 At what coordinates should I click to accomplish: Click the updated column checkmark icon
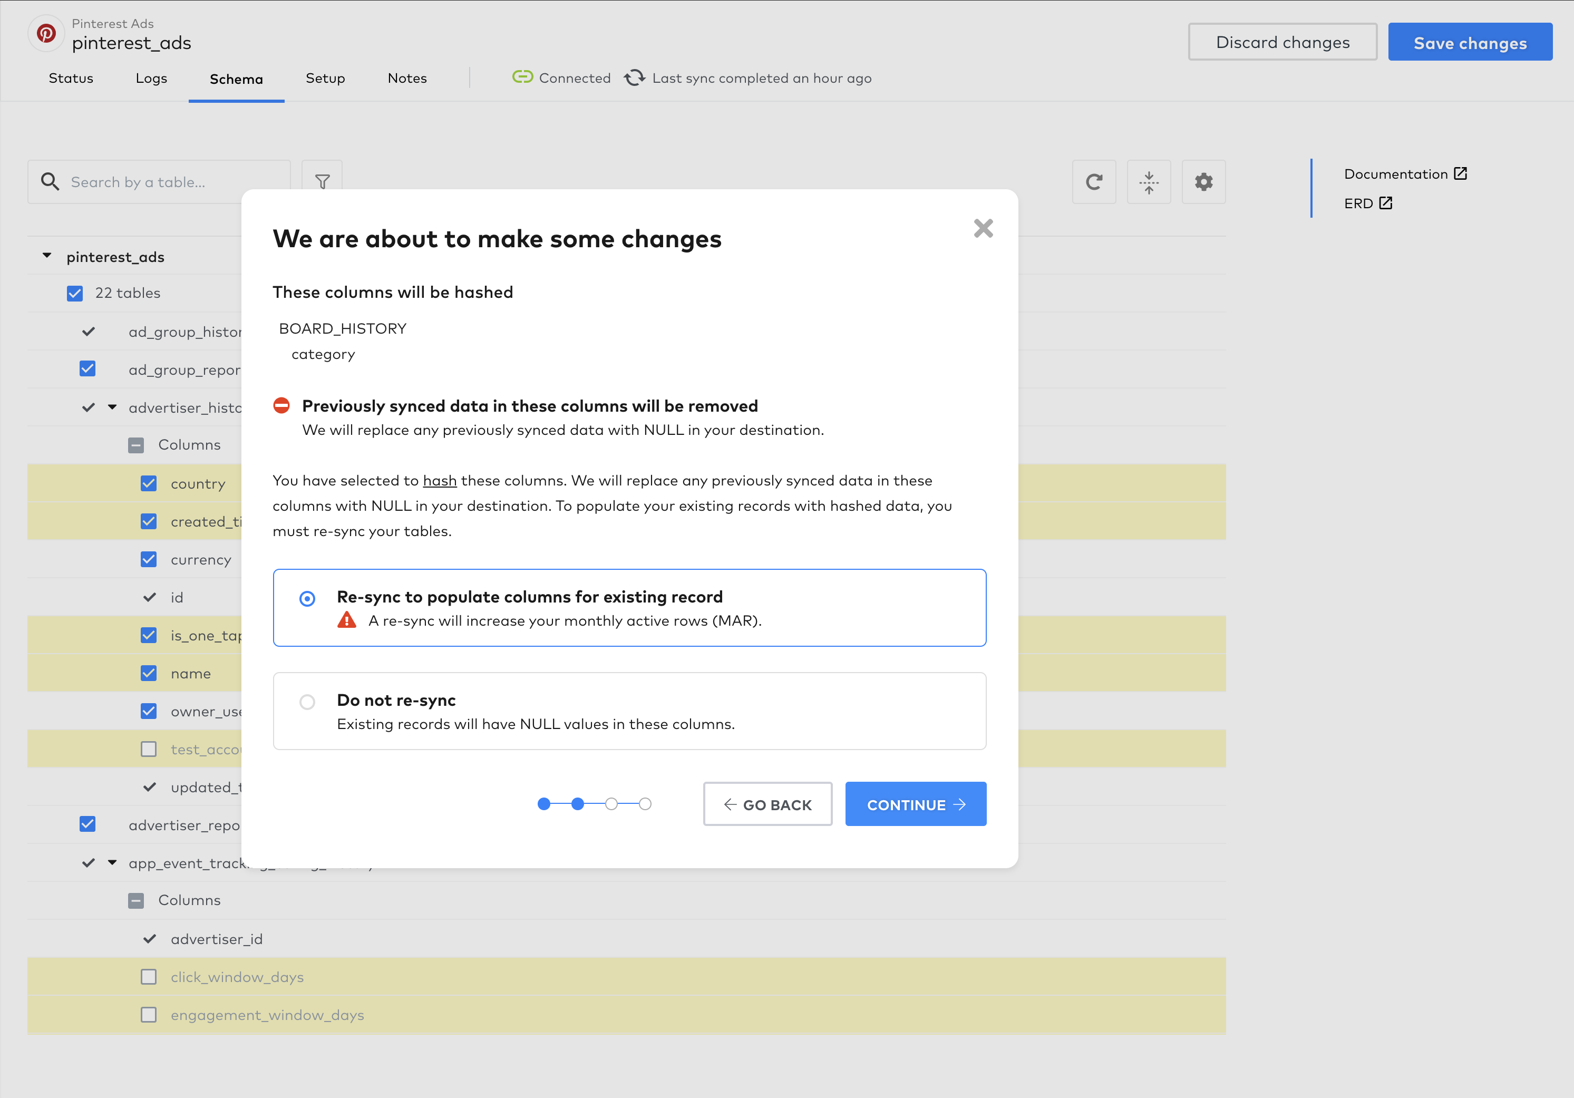[x=150, y=787]
